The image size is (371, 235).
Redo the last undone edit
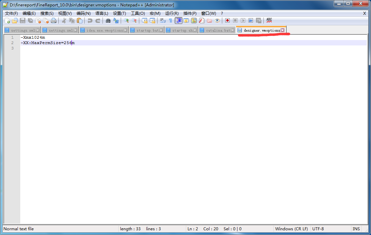[97, 21]
